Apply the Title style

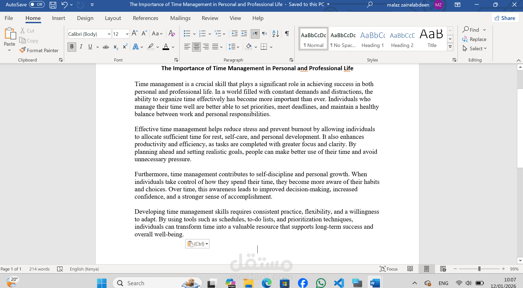pos(432,39)
